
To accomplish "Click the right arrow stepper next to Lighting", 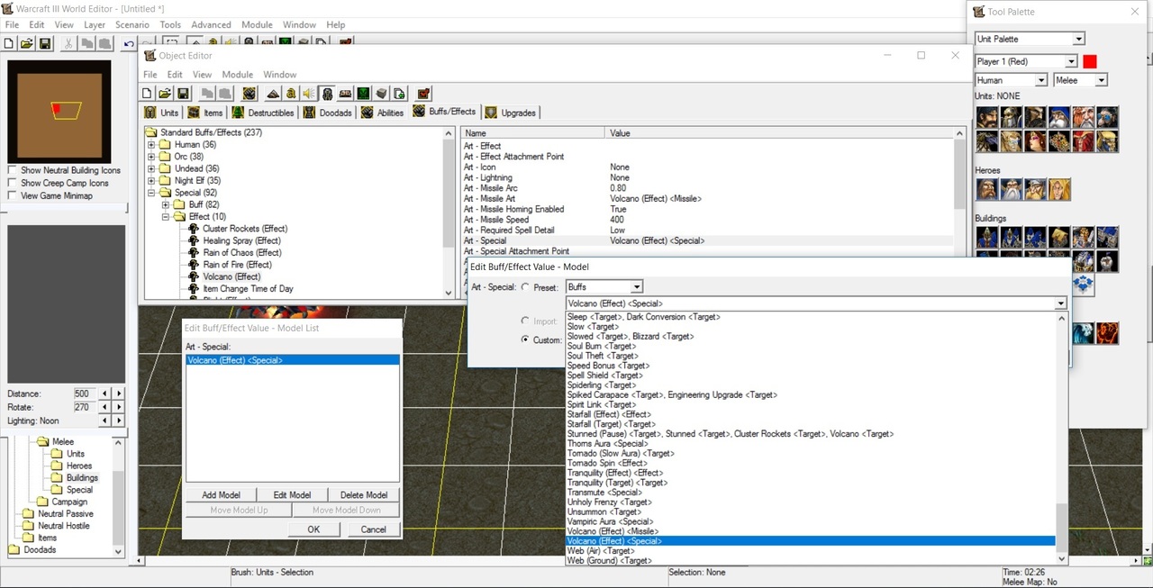I will pos(119,421).
